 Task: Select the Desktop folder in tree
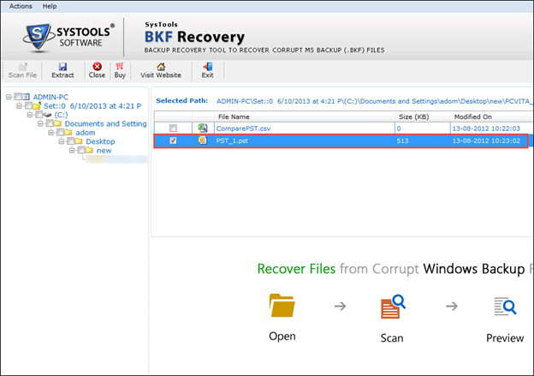100,141
